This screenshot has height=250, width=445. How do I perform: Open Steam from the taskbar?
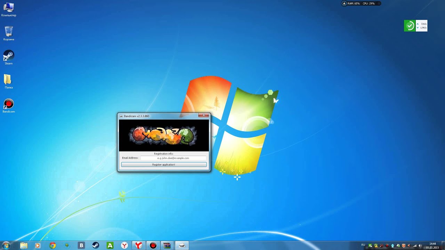[96, 245]
